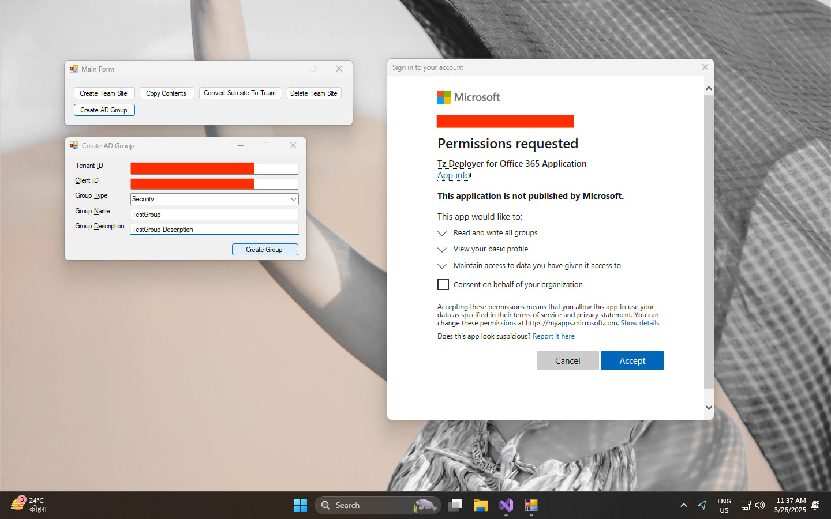
Task: Open Show details link
Action: click(x=639, y=323)
